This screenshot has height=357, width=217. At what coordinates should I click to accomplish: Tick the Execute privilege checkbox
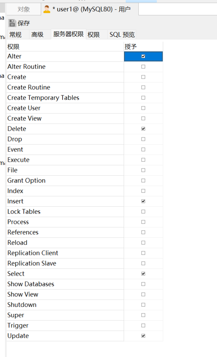(x=143, y=160)
